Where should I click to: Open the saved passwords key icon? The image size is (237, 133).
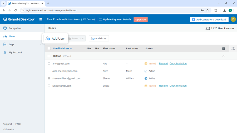tap(202, 10)
